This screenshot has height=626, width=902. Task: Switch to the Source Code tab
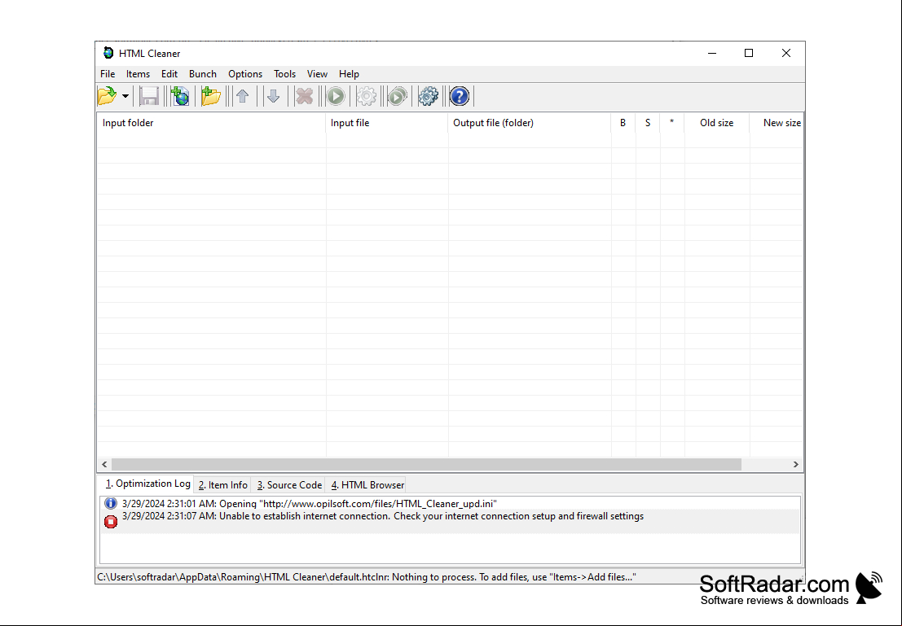tap(288, 485)
